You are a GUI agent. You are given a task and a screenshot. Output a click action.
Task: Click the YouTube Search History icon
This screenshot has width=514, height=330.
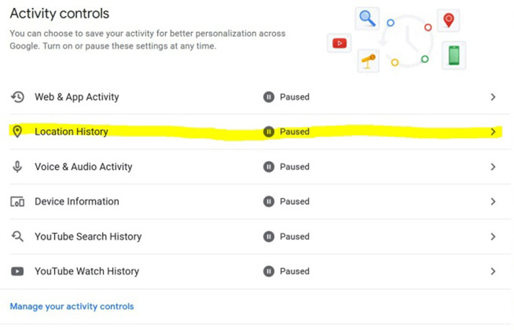(18, 236)
